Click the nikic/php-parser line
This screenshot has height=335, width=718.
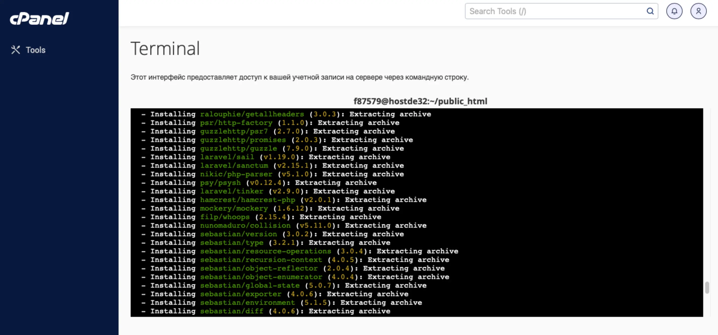tap(272, 174)
